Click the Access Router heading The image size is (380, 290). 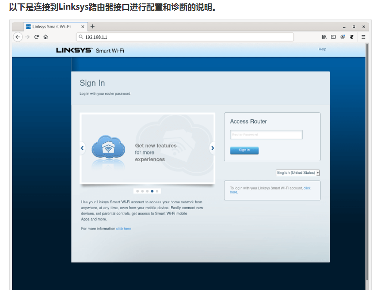pos(248,122)
